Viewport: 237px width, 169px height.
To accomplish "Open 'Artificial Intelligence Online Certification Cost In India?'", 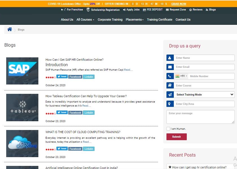I will (82, 168).
